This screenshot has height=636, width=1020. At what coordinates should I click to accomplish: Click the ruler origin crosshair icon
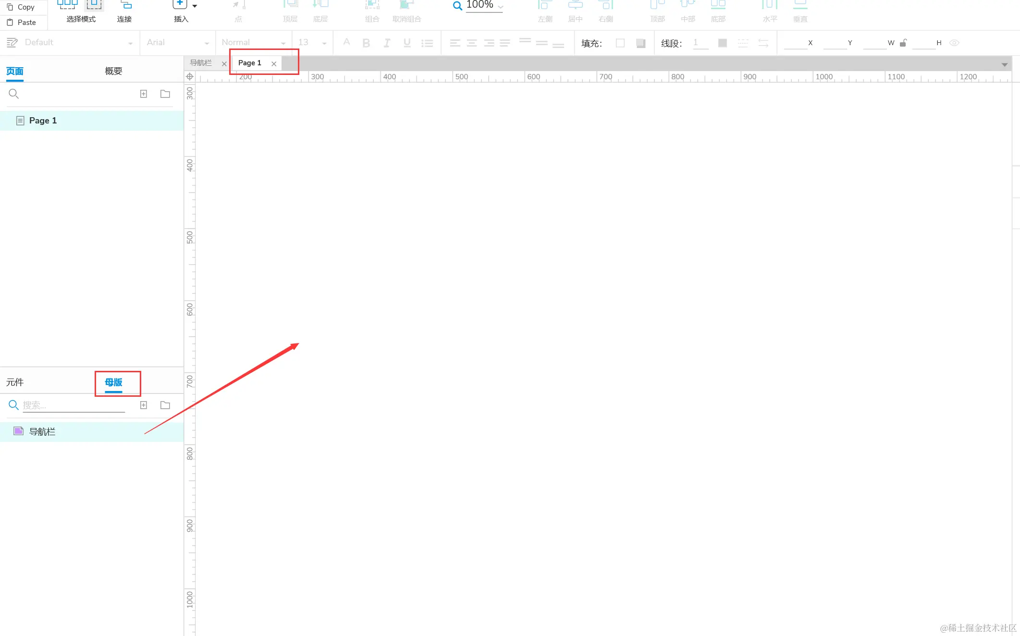190,77
